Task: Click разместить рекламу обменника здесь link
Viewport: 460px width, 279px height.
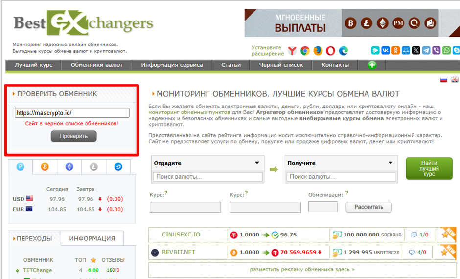Action: coord(302,269)
